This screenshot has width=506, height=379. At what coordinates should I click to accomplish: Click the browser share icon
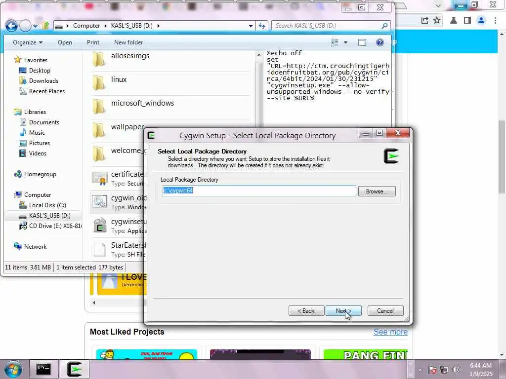(424, 20)
